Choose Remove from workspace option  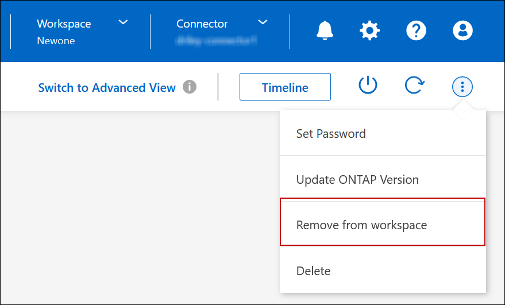383,225
